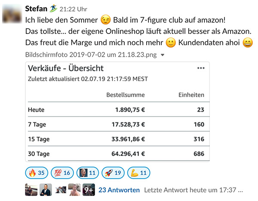Open the Verkäufe - Übersicht screenshot image

pyautogui.click(x=117, y=112)
